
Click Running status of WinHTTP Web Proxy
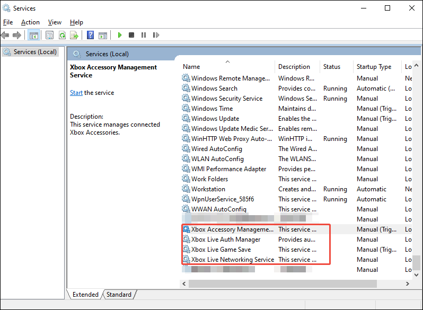(x=335, y=139)
